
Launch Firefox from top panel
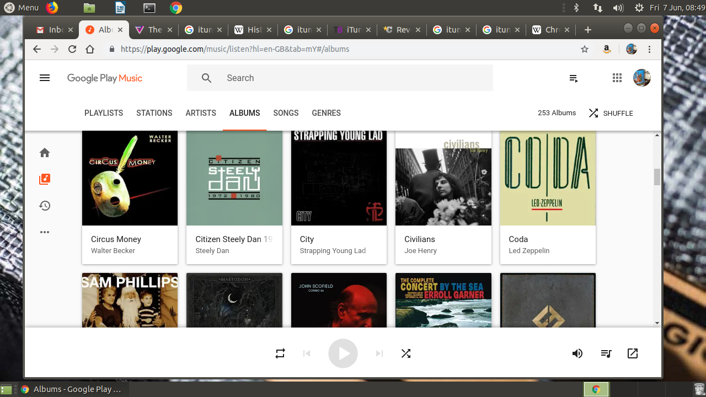tap(52, 7)
